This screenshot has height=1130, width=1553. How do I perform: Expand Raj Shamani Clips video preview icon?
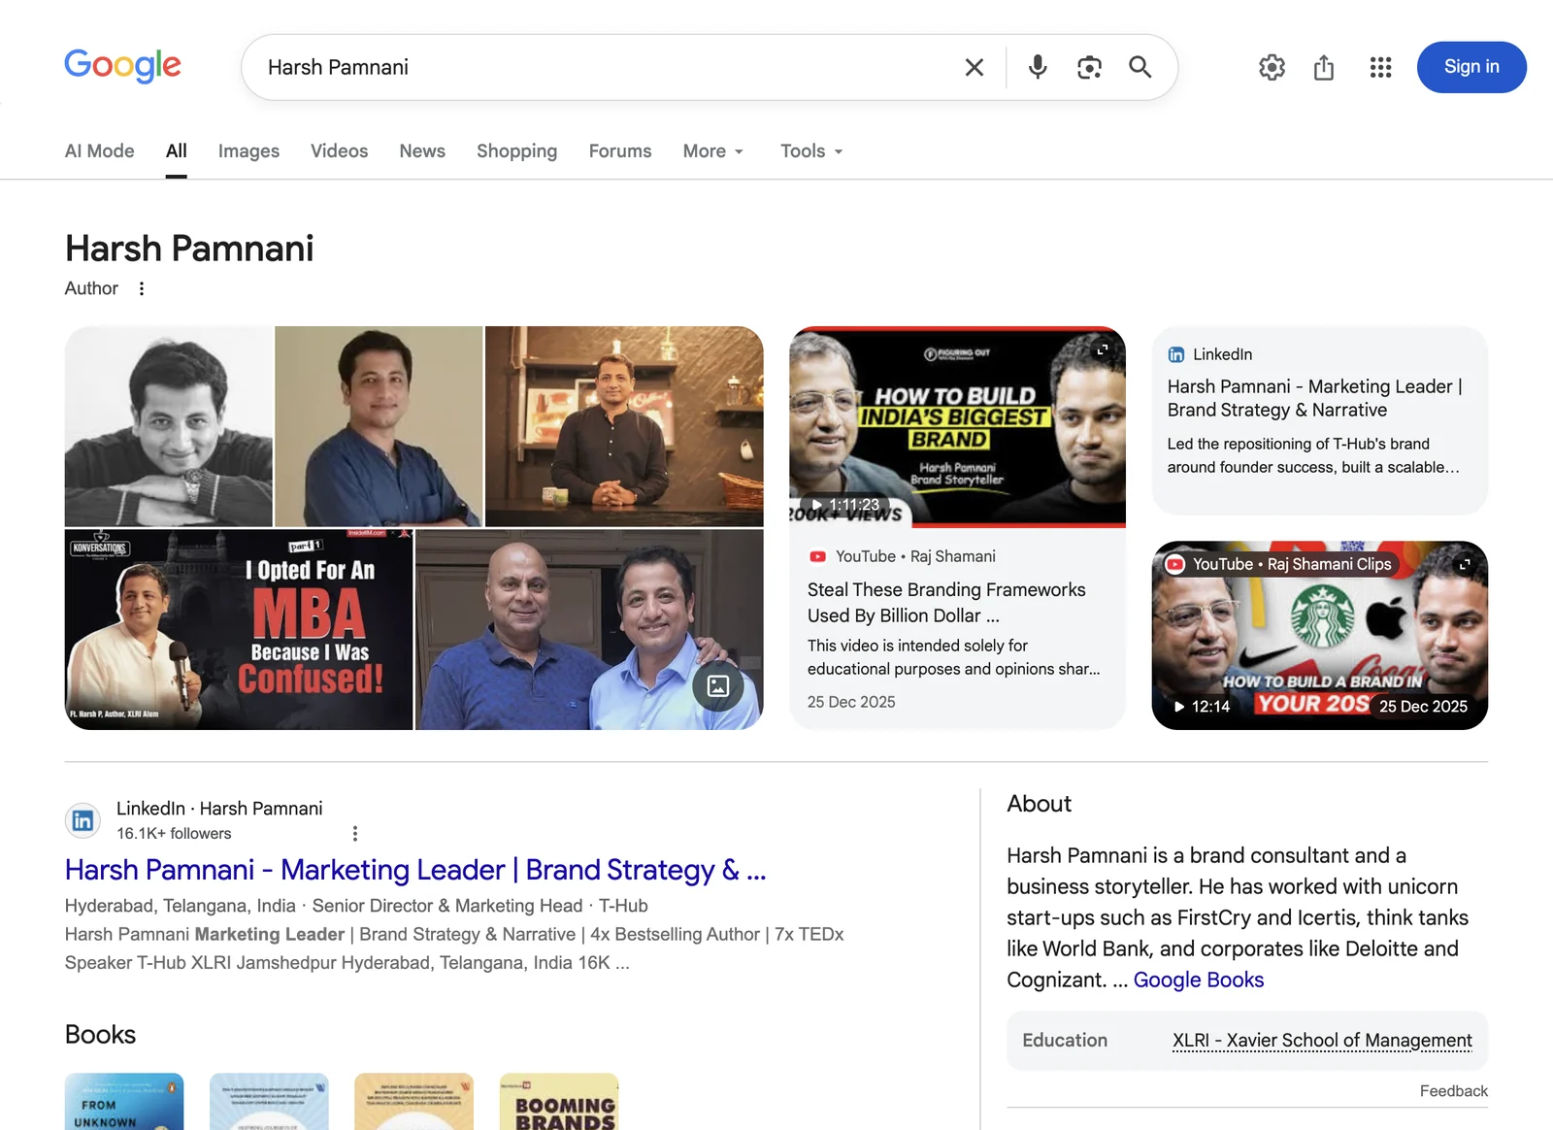tap(1465, 564)
